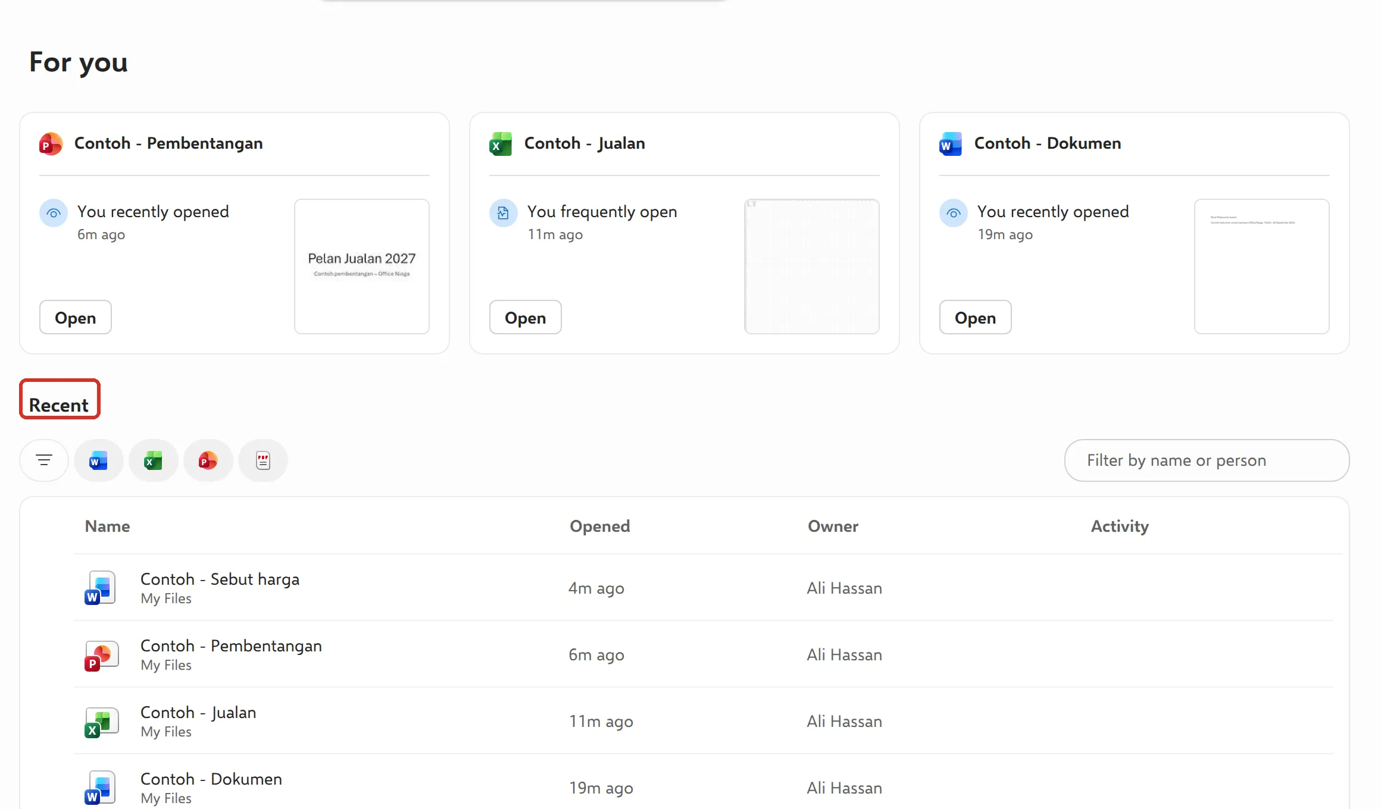Viewport: 1381px width, 809px height.
Task: Click owner Ali Hassan in Dokumen row
Action: [845, 788]
